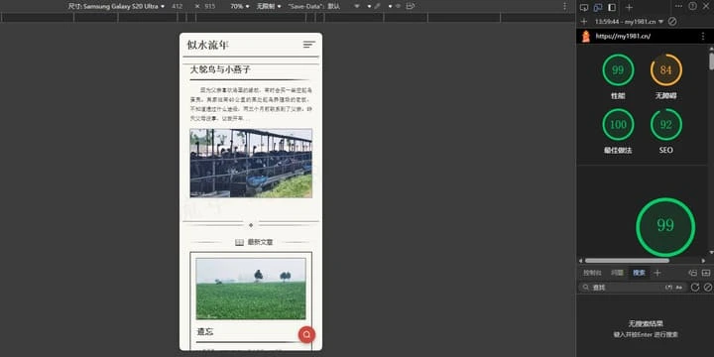Click the horizontal scrollbar right arrow
Image resolution: width=714 pixels, height=357 pixels.
coord(703,261)
